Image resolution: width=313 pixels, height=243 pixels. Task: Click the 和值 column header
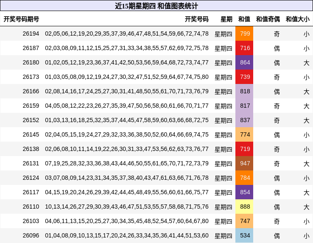point(244,19)
